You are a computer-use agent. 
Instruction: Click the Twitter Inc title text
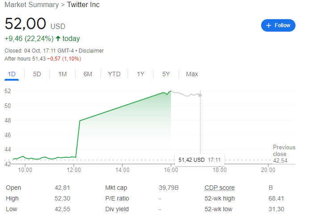(83, 5)
